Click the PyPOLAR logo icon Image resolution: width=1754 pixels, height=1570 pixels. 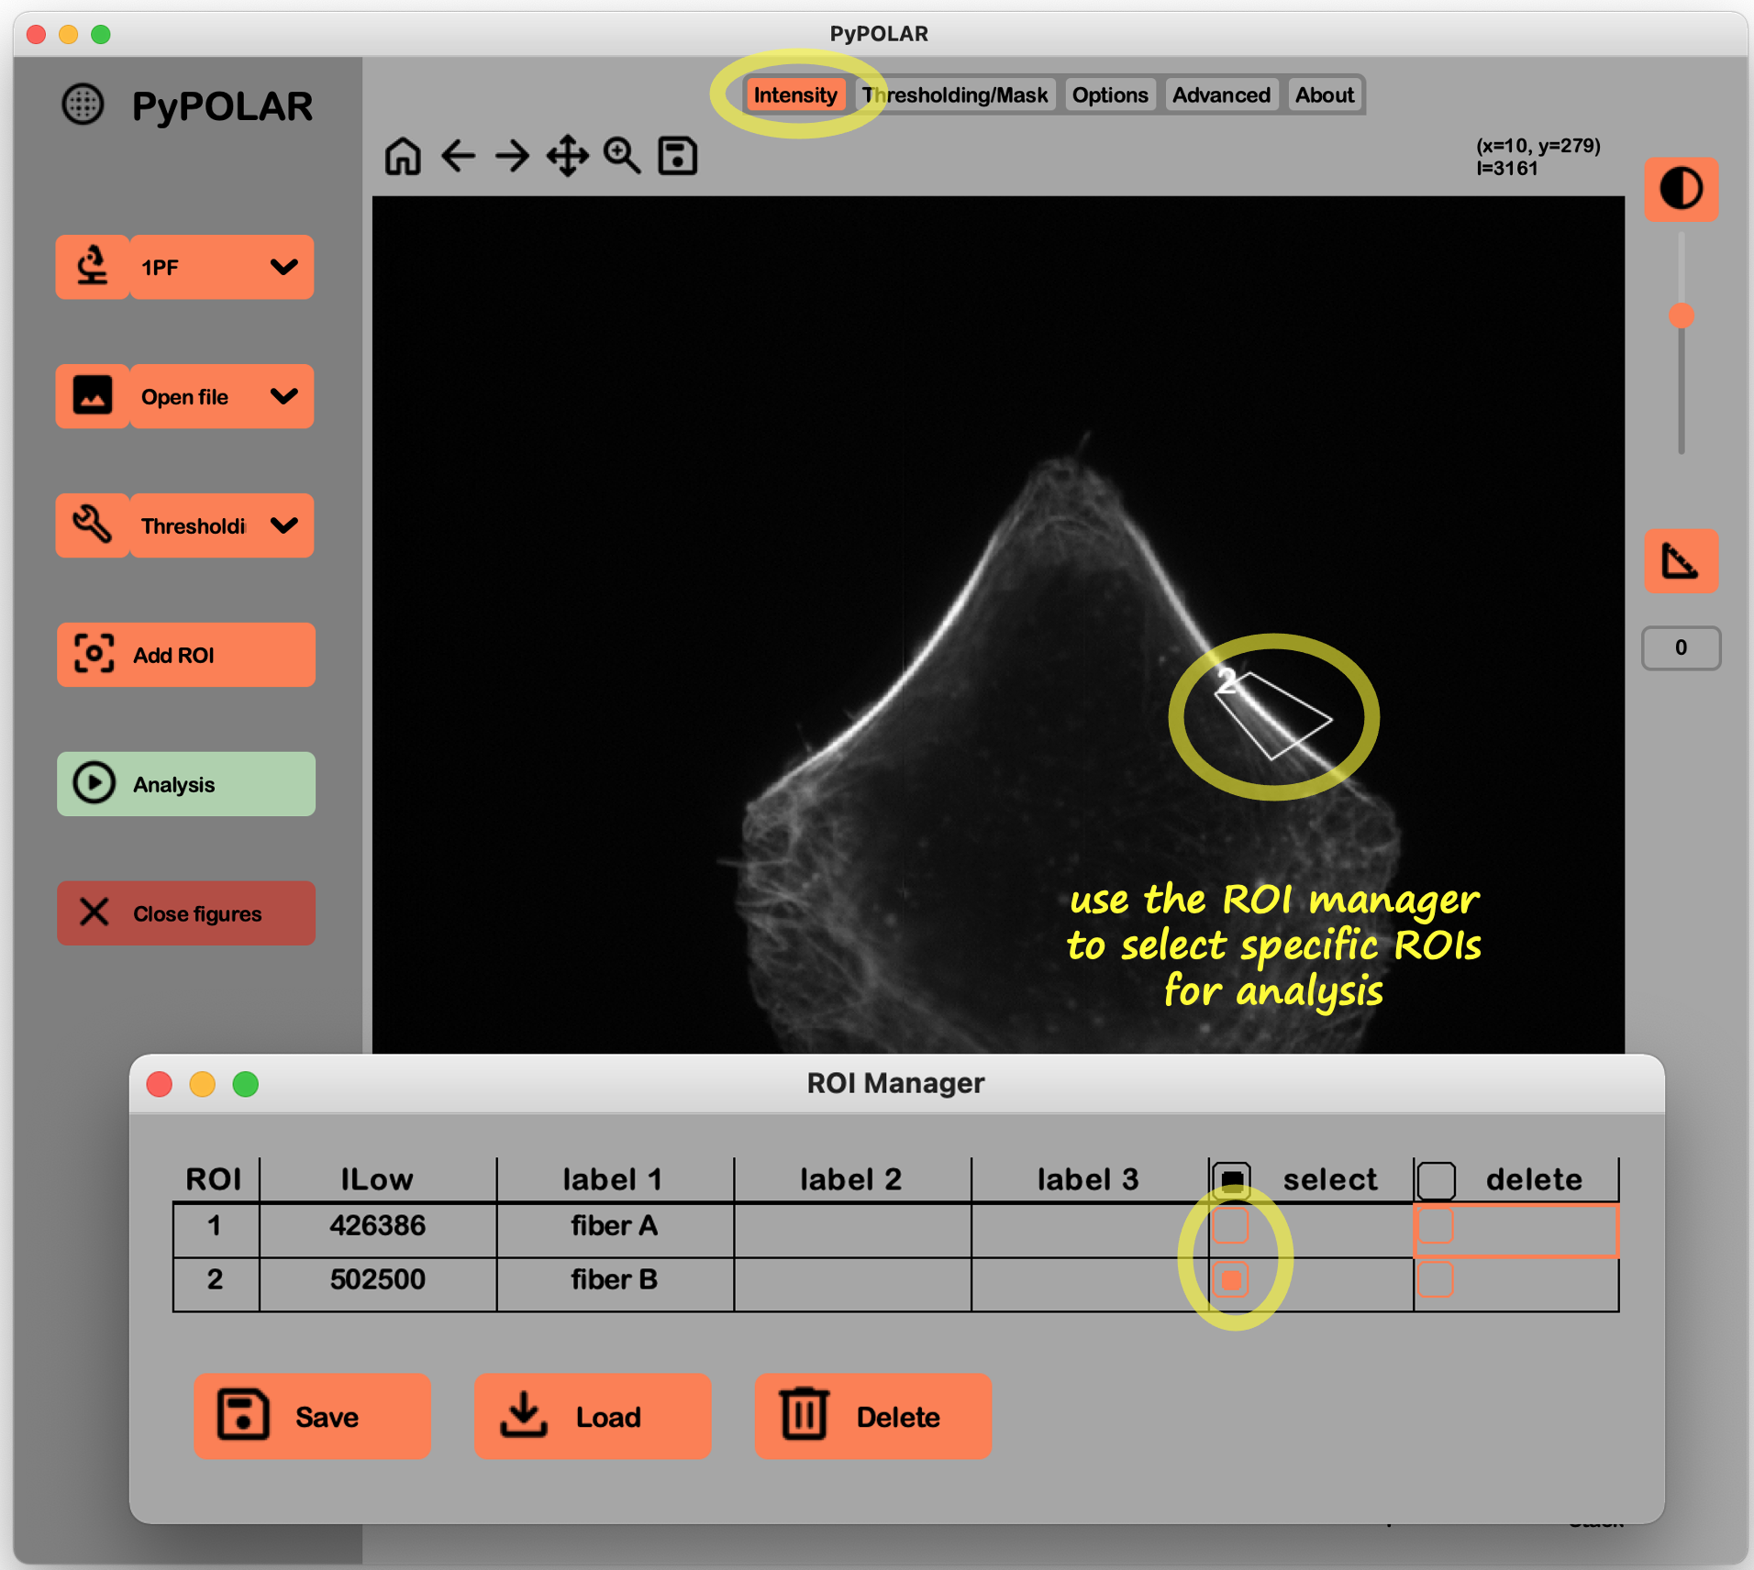(83, 105)
